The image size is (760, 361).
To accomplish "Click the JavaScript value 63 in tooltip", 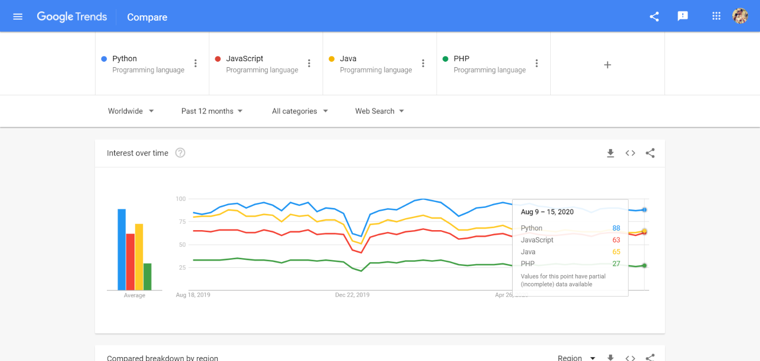I will coord(616,240).
